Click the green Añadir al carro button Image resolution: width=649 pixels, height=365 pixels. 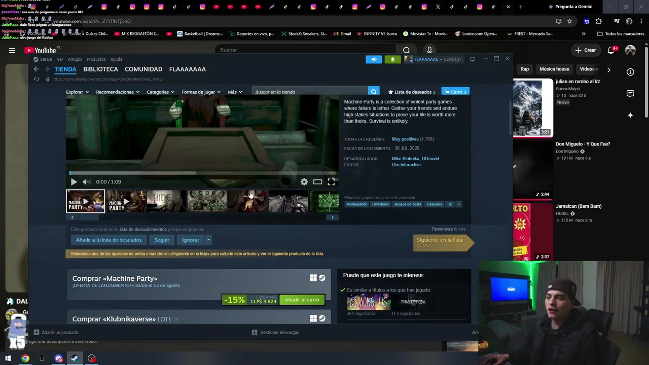coord(302,300)
